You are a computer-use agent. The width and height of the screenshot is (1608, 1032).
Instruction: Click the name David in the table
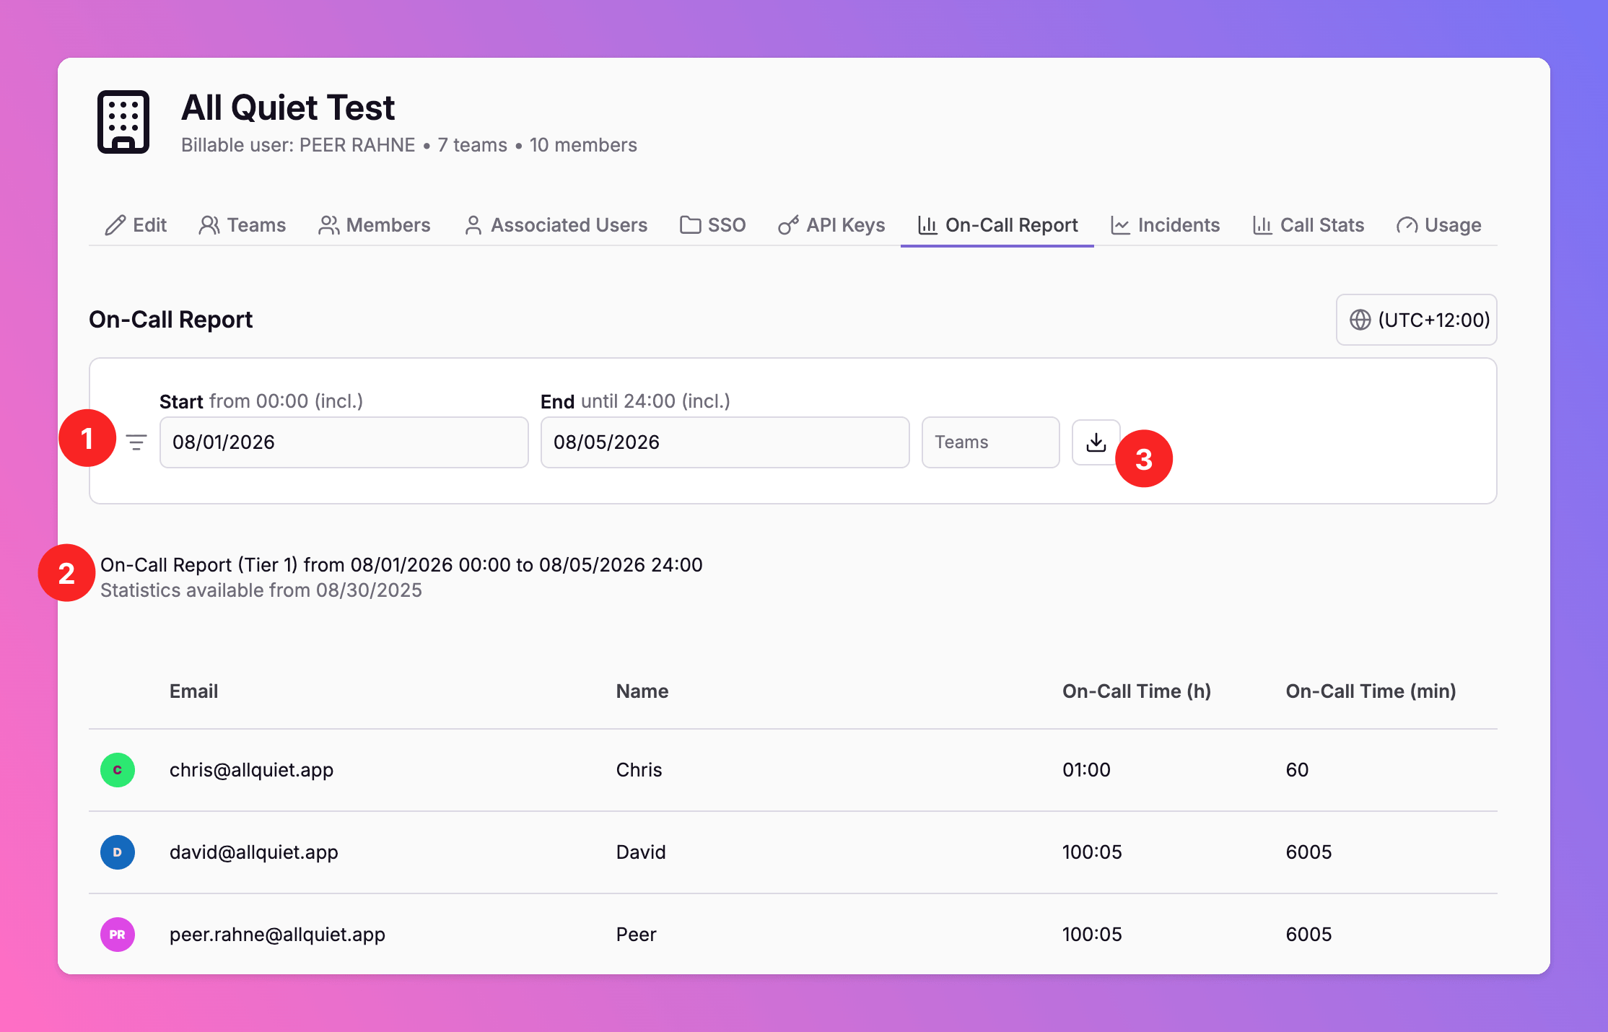[640, 852]
